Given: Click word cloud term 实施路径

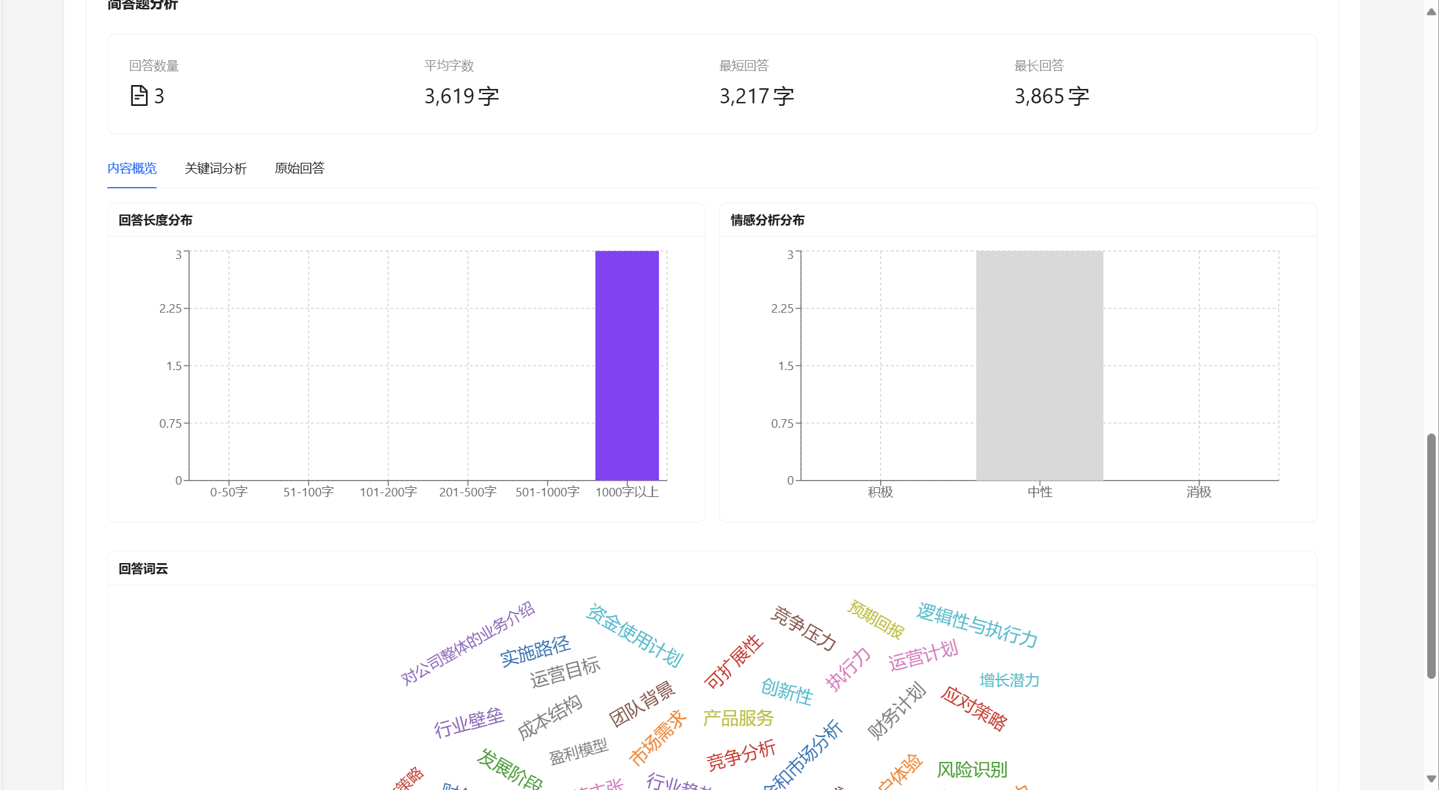Looking at the screenshot, I should [x=535, y=651].
